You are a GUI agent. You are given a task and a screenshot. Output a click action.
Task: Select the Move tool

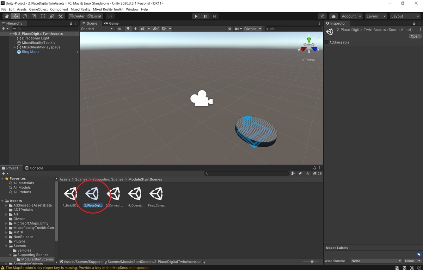click(16, 16)
